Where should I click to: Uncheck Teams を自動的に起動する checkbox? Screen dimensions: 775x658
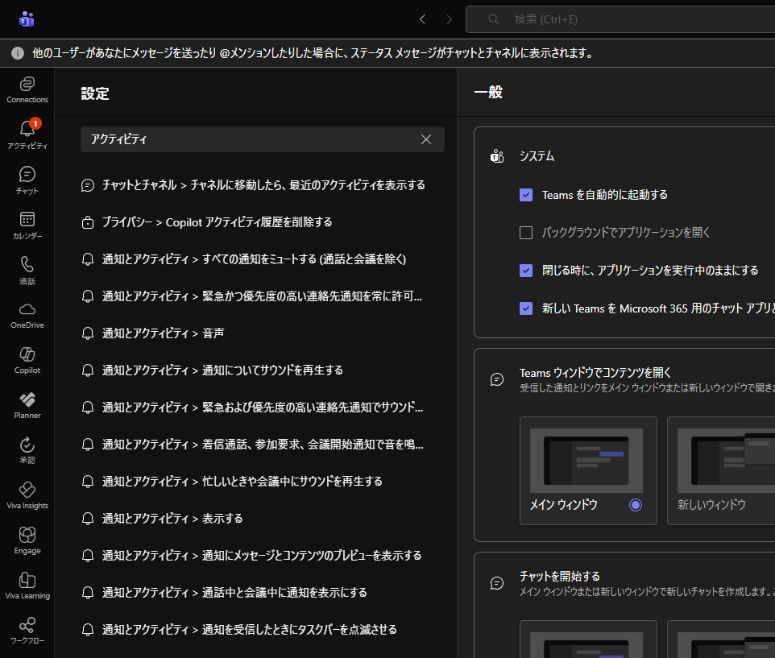(x=526, y=195)
